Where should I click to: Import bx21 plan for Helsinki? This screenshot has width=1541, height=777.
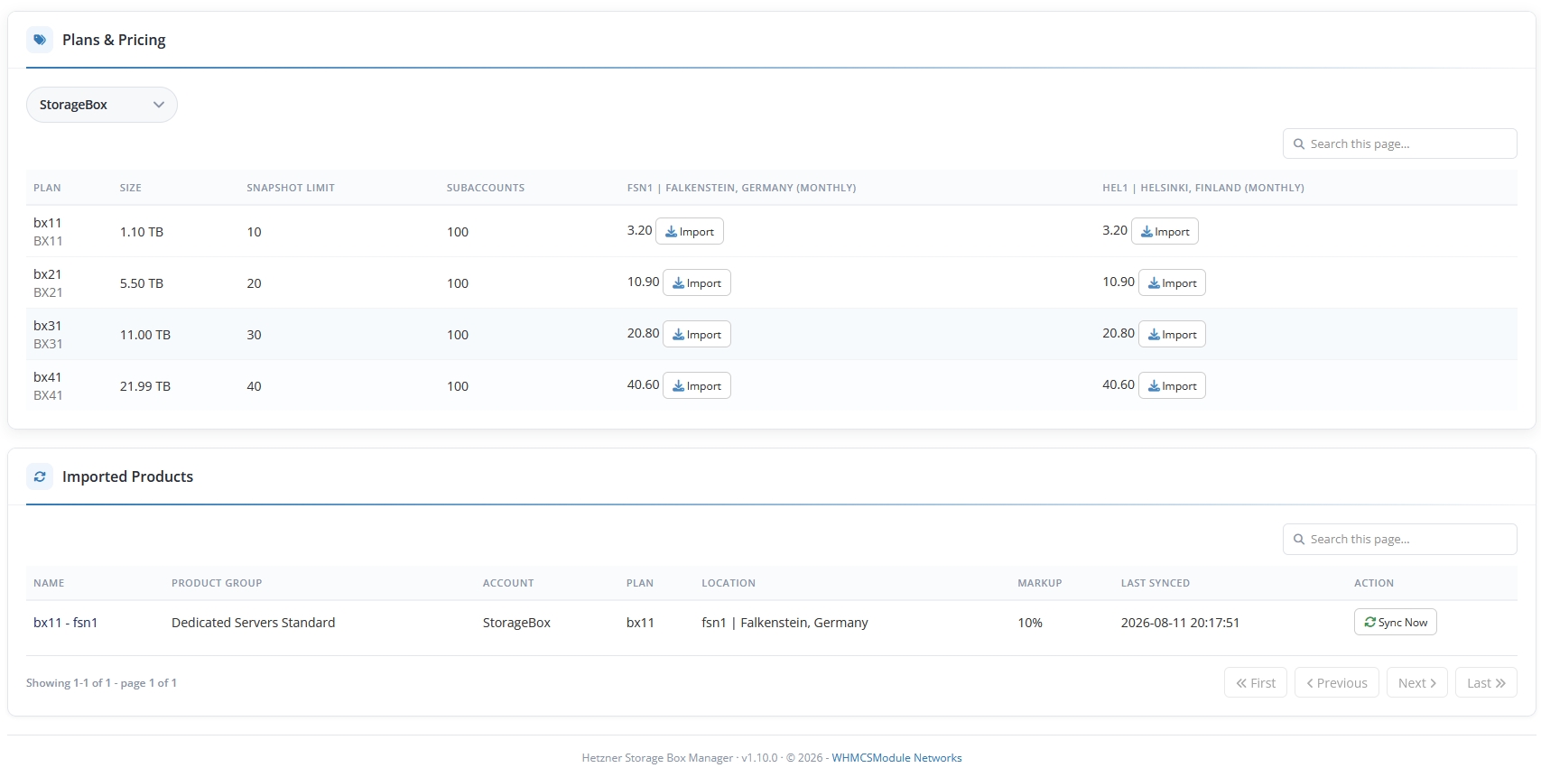(1172, 283)
